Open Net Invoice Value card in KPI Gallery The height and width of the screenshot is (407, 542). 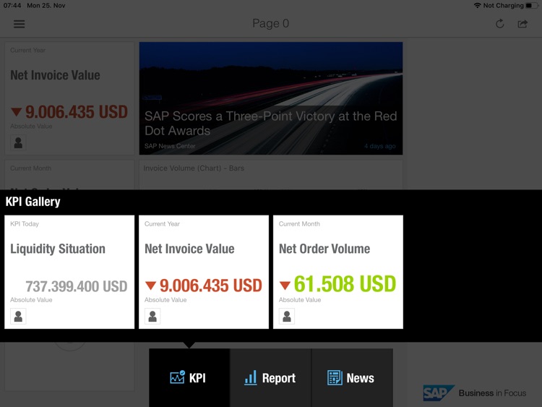(x=204, y=272)
